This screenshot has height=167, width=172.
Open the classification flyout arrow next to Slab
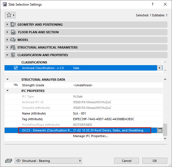160,68
